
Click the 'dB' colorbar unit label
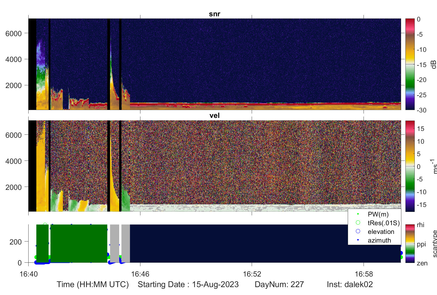433,64
